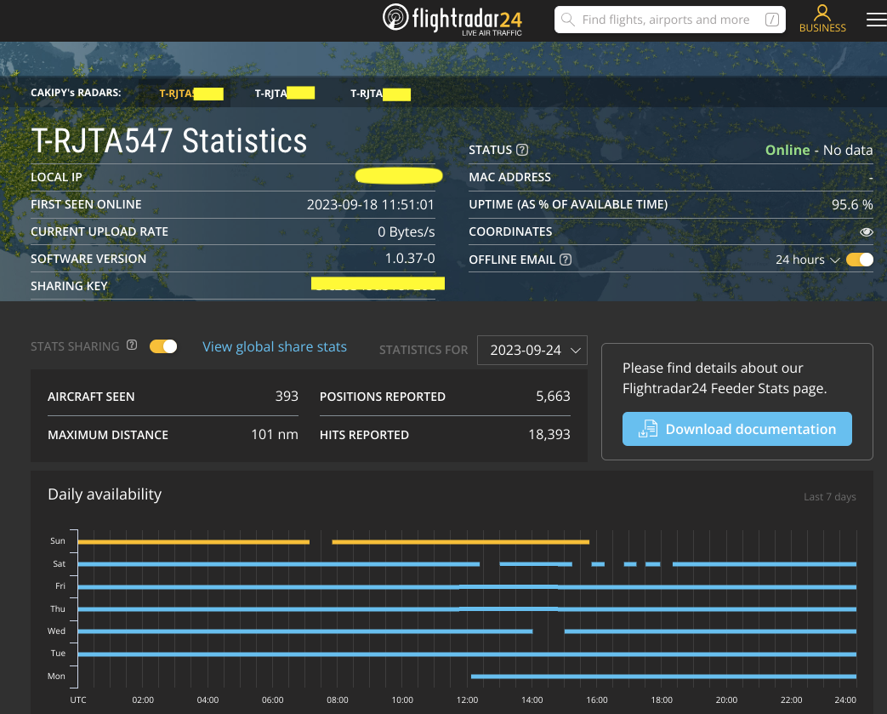Viewport: 887px width, 714px height.
Task: Open the statistics date dropdown
Action: pos(532,350)
